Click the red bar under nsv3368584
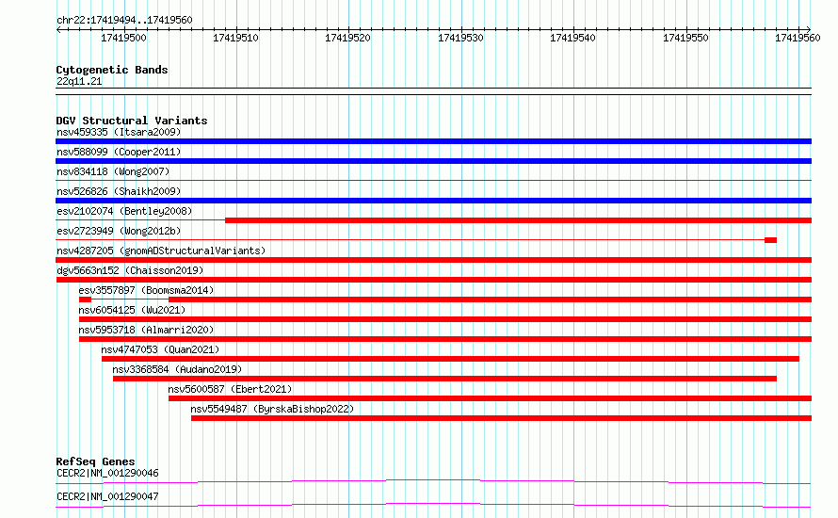 (444, 379)
